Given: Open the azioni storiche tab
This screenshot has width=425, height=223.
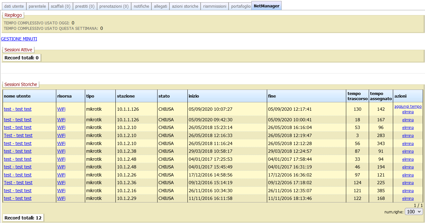Looking at the screenshot, I should [x=185, y=6].
